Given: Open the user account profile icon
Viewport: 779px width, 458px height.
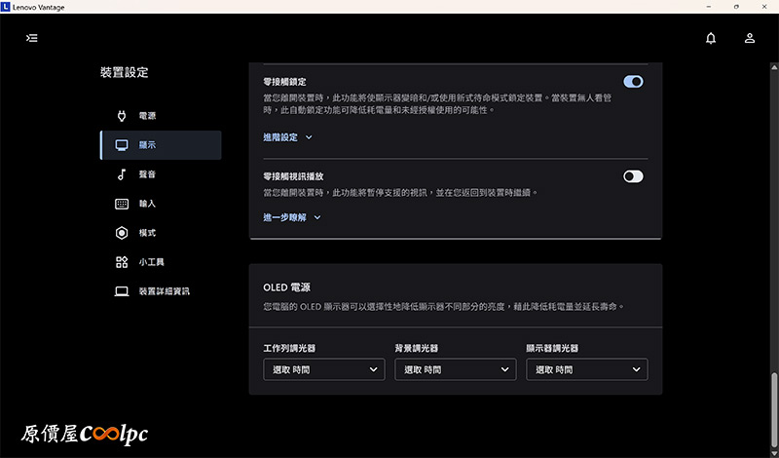Looking at the screenshot, I should pos(750,38).
